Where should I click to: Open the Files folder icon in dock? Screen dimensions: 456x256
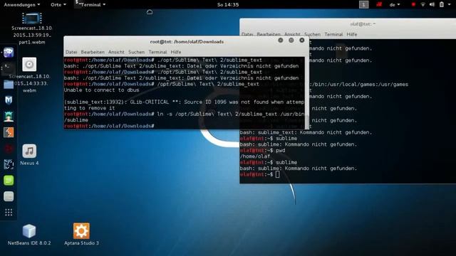coord(9,85)
